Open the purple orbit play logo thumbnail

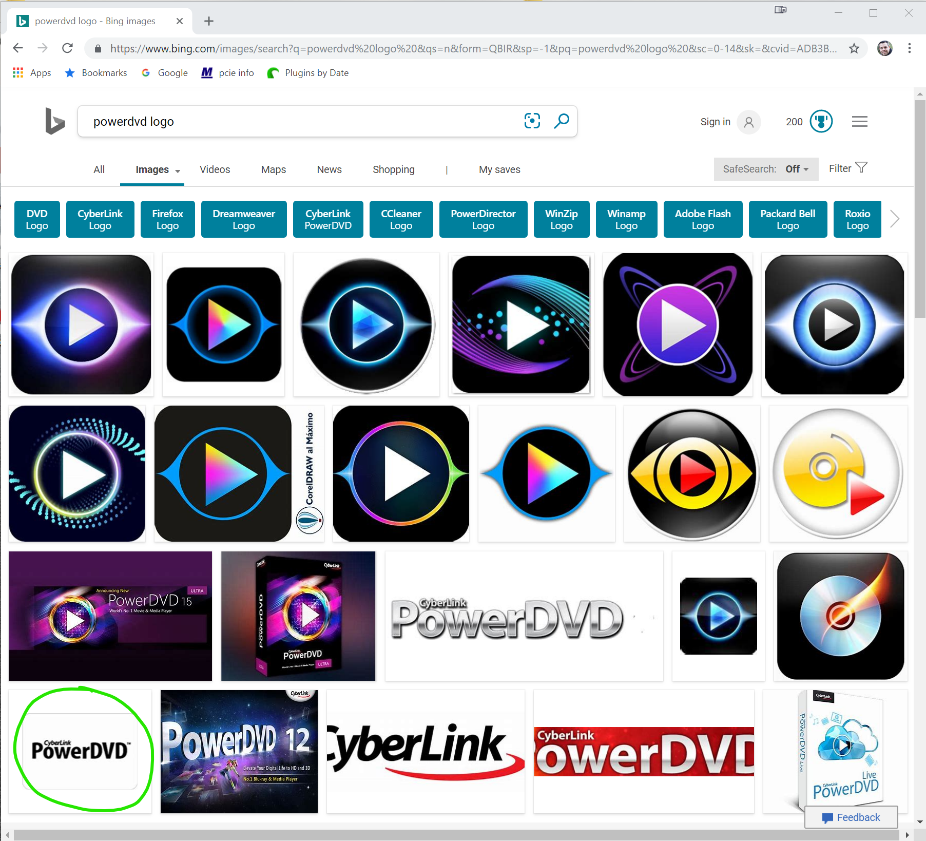point(678,324)
